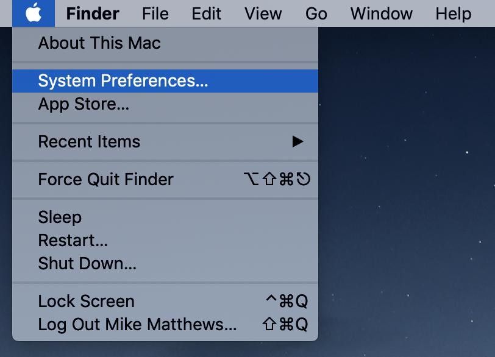Choose Force Quit Finder
Viewport: 495px width, 357px height.
(105, 180)
